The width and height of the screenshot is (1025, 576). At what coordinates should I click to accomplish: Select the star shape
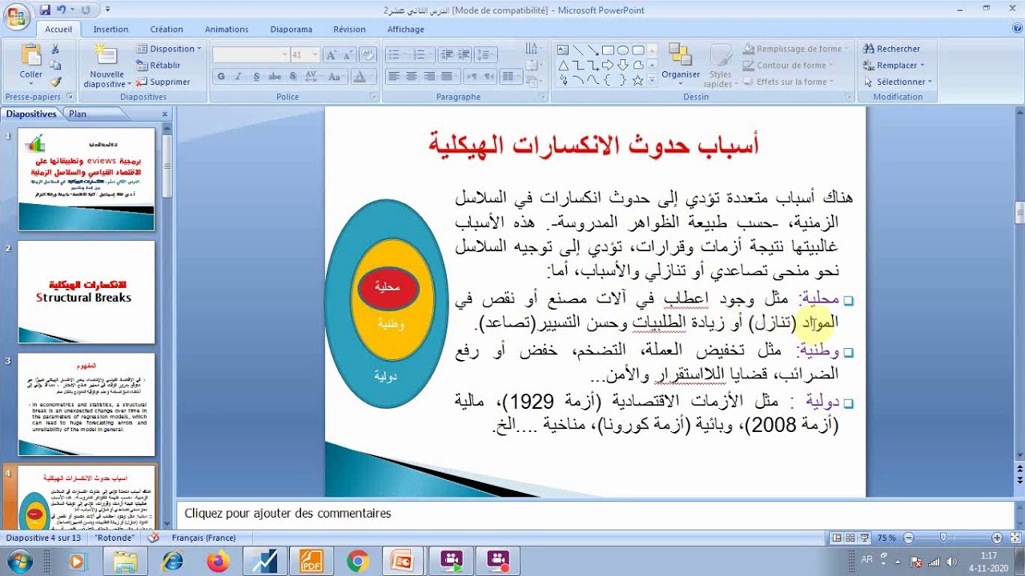click(x=637, y=80)
